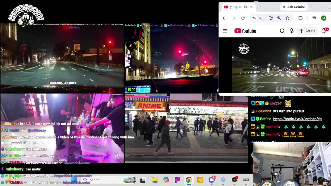Open Discord from the taskbar

[x=212, y=180]
